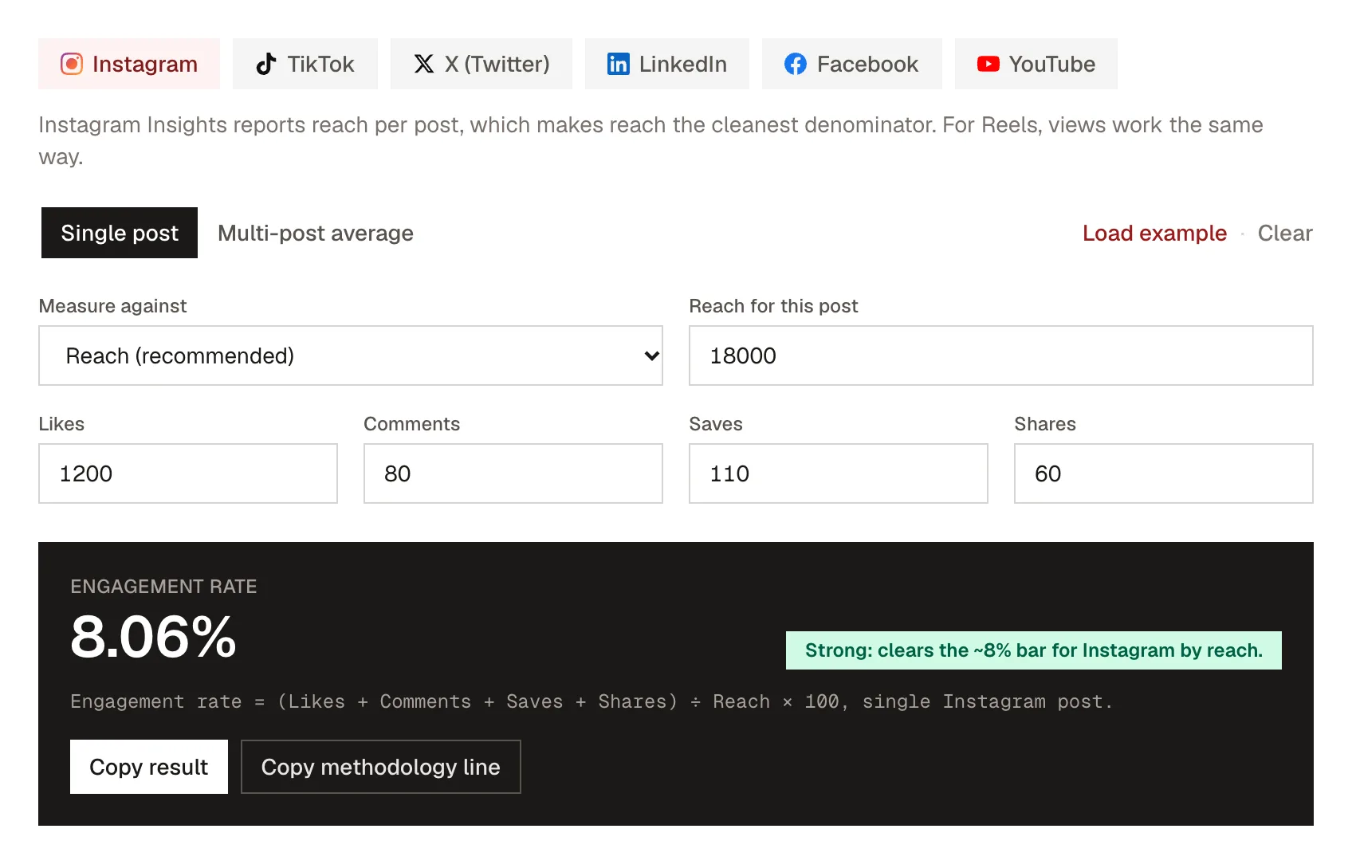Click the 'ENGAGEMENT RATE' heading
Viewport: 1352px width, 864px height.
coord(163,587)
